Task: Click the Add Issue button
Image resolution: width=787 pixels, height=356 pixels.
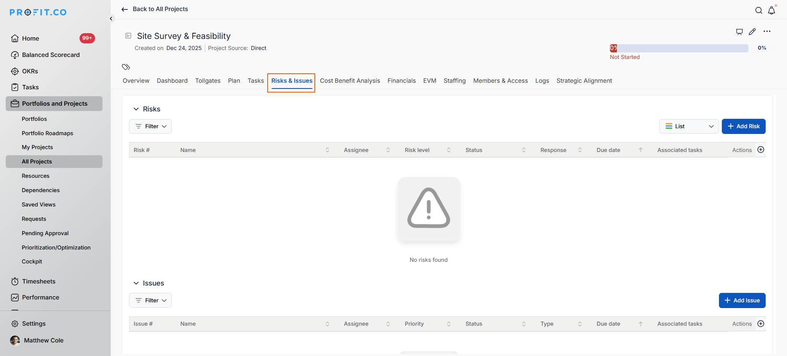Action: [742, 300]
